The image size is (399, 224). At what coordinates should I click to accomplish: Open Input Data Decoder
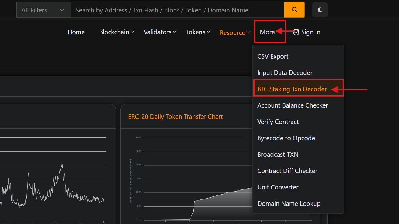285,73
